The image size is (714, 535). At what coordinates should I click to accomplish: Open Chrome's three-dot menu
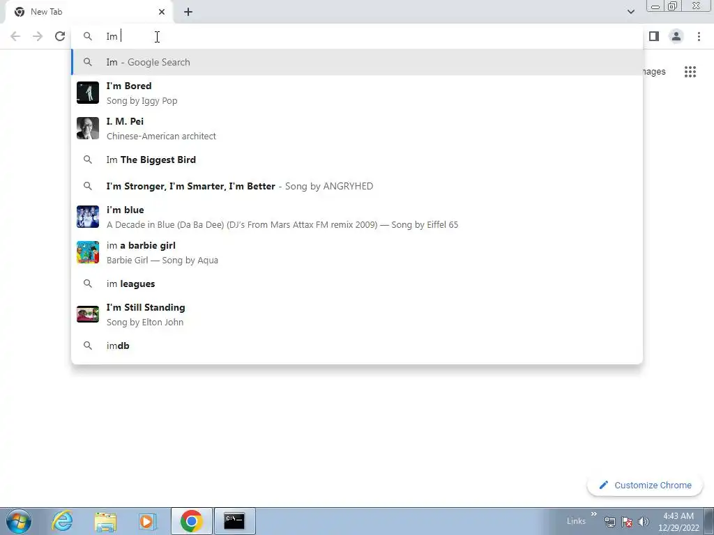click(699, 36)
